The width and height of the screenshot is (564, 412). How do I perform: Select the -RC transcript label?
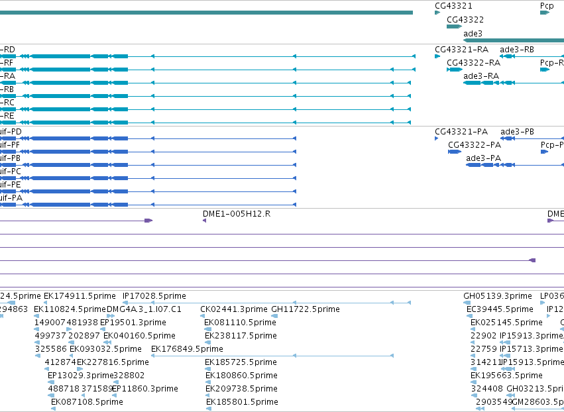pos(7,103)
